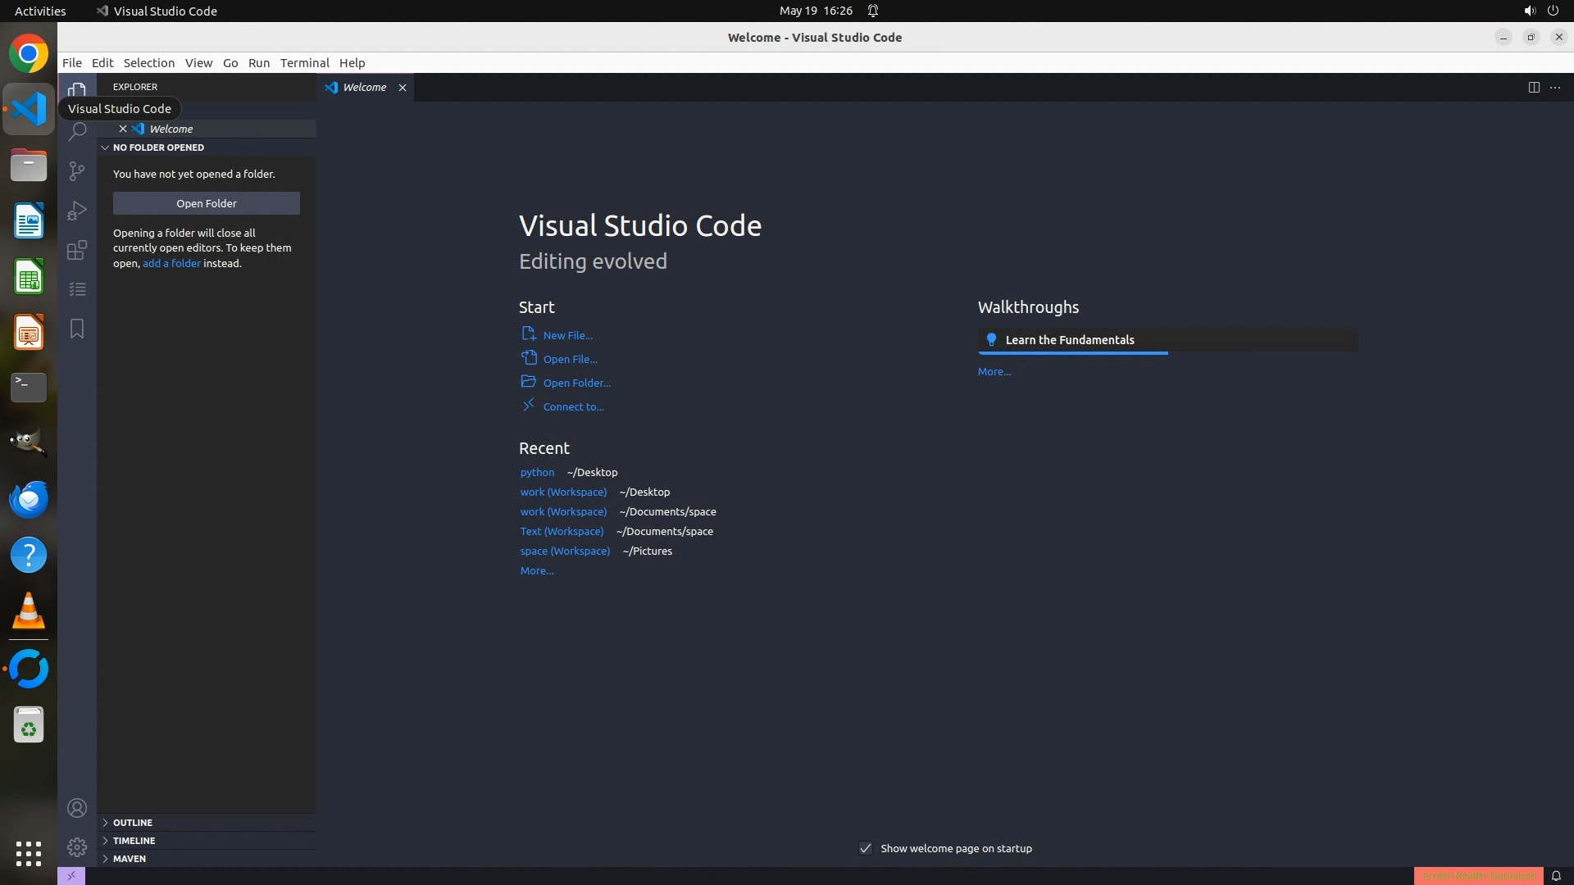Viewport: 1574px width, 885px height.
Task: Open the Extensions view
Action: (77, 250)
